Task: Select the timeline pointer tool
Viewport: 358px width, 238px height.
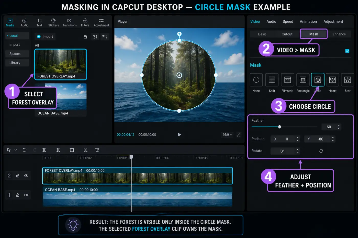Action: (9, 150)
